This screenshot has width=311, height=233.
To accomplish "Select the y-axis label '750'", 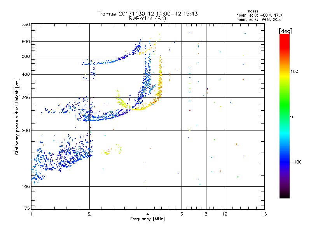I will (x=26, y=24).
